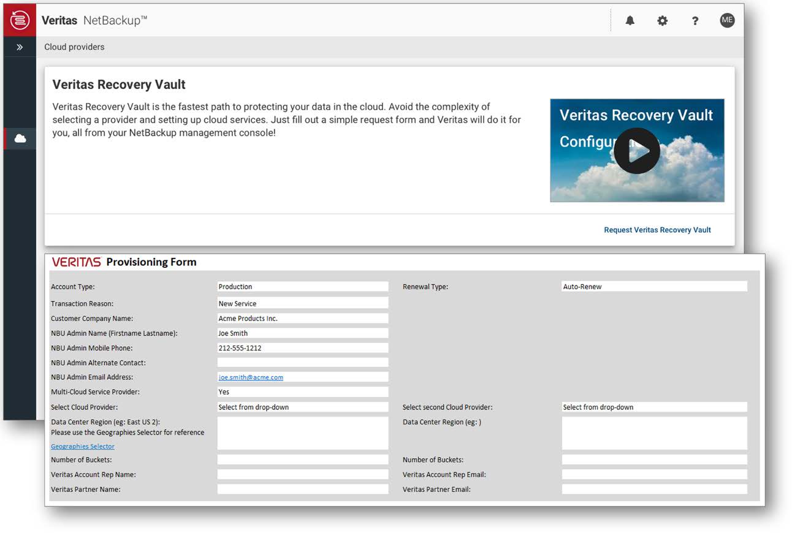Open notifications bell icon
The height and width of the screenshot is (533, 792).
pyautogui.click(x=630, y=21)
